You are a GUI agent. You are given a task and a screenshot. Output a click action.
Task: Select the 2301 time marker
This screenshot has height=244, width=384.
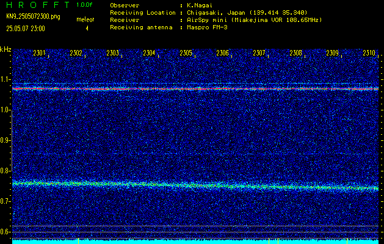point(40,53)
